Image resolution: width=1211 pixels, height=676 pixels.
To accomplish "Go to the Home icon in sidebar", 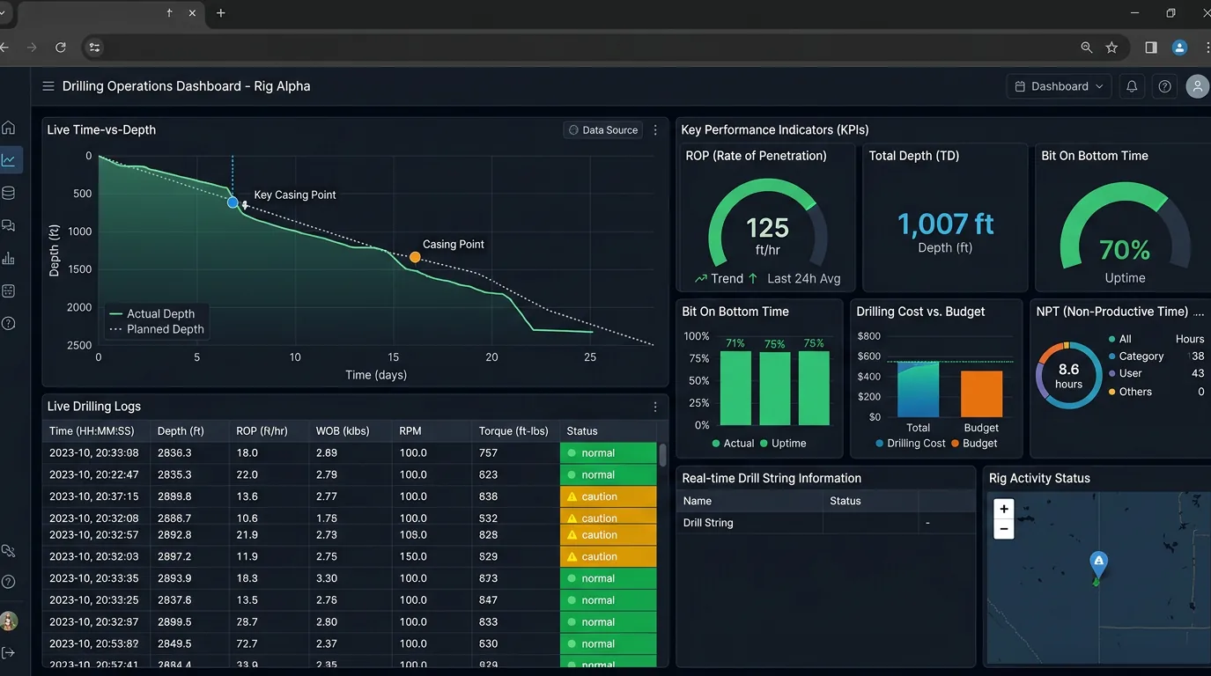I will (9, 127).
